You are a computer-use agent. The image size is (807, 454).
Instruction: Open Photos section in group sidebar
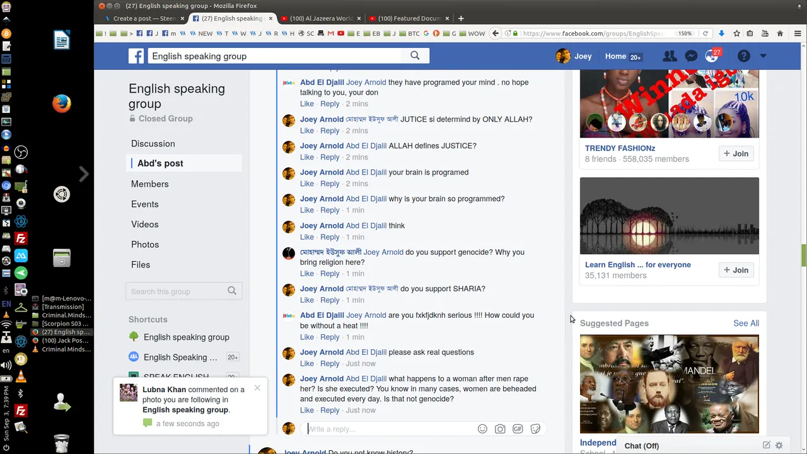click(x=145, y=244)
